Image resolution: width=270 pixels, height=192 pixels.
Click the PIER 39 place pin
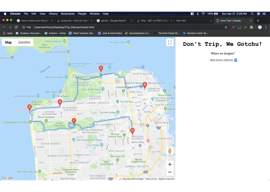click(x=143, y=67)
